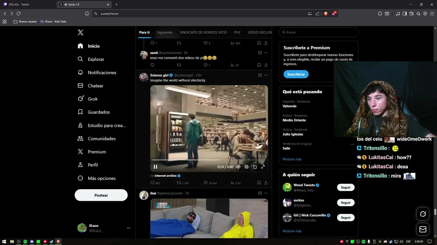The image size is (437, 245).
Task: Enter video fullscreen mode
Action: tap(263, 167)
